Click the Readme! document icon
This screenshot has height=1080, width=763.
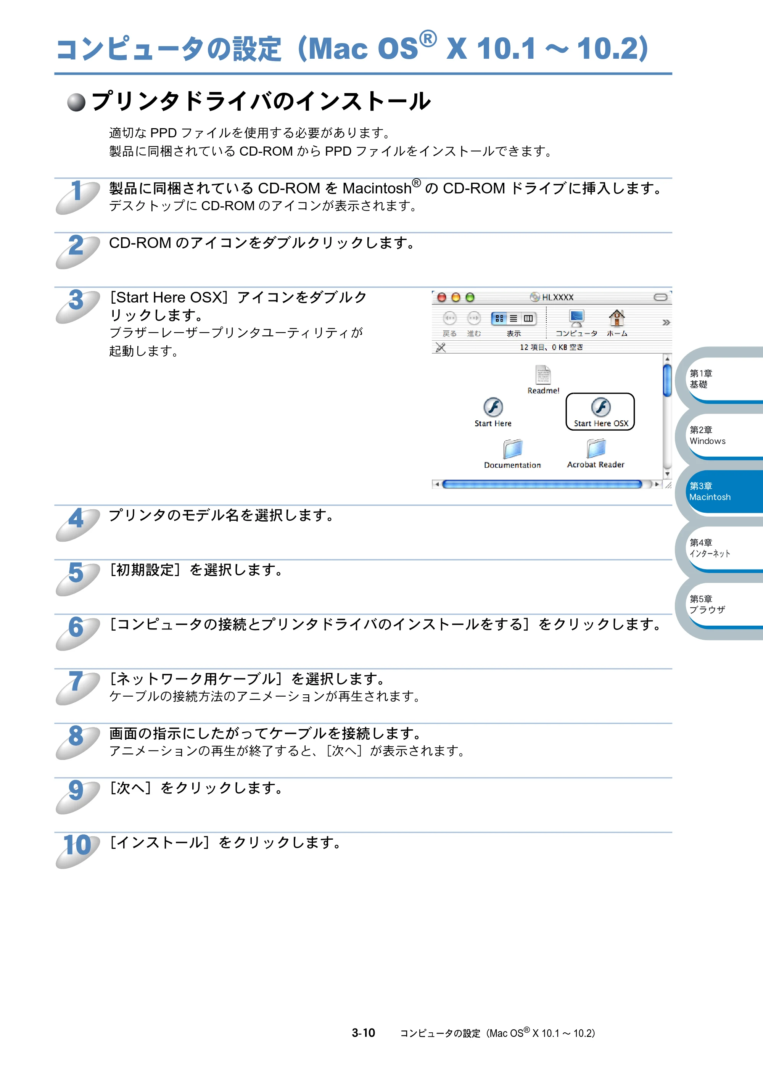coord(543,375)
